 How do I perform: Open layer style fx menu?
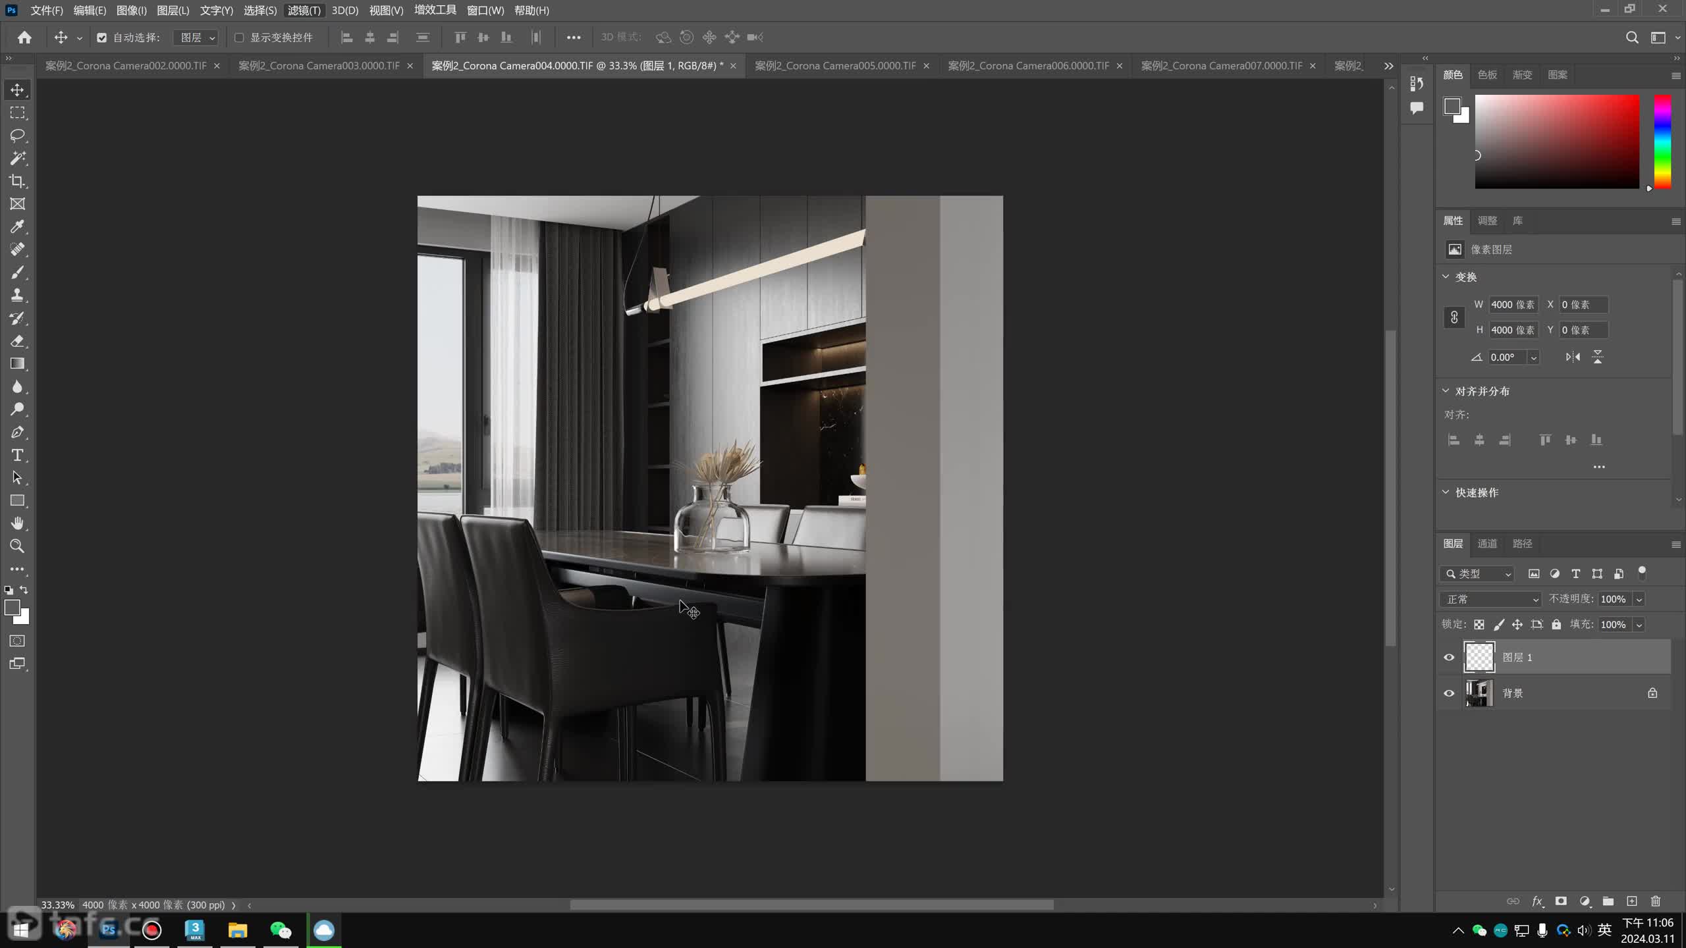1537,901
